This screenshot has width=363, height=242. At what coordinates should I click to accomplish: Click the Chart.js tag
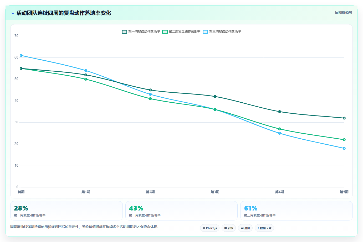pos(210,228)
